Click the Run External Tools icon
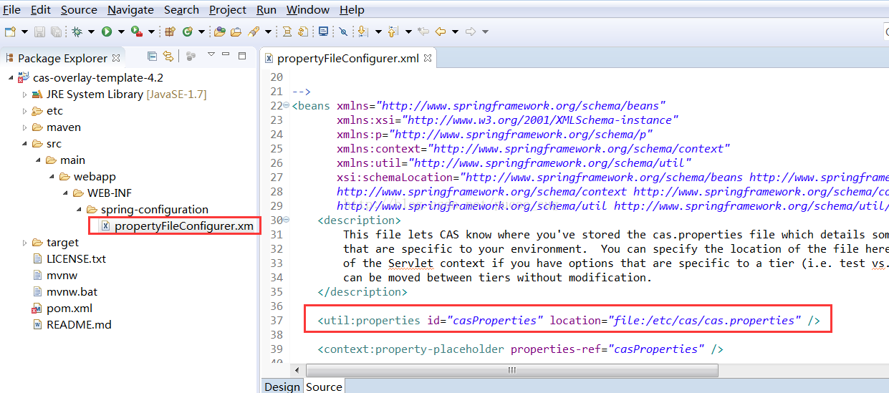The width and height of the screenshot is (889, 393). (136, 31)
